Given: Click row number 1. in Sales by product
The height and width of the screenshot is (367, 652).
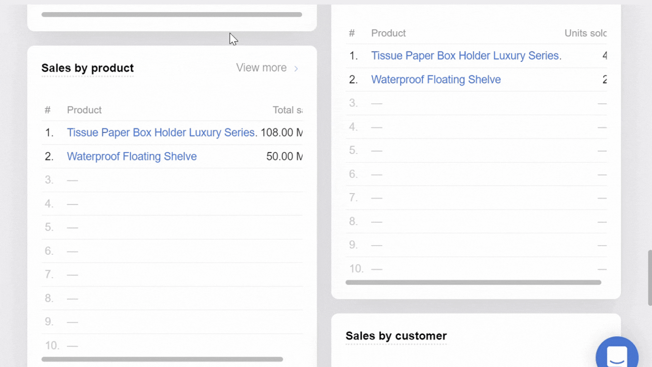Looking at the screenshot, I should point(49,133).
